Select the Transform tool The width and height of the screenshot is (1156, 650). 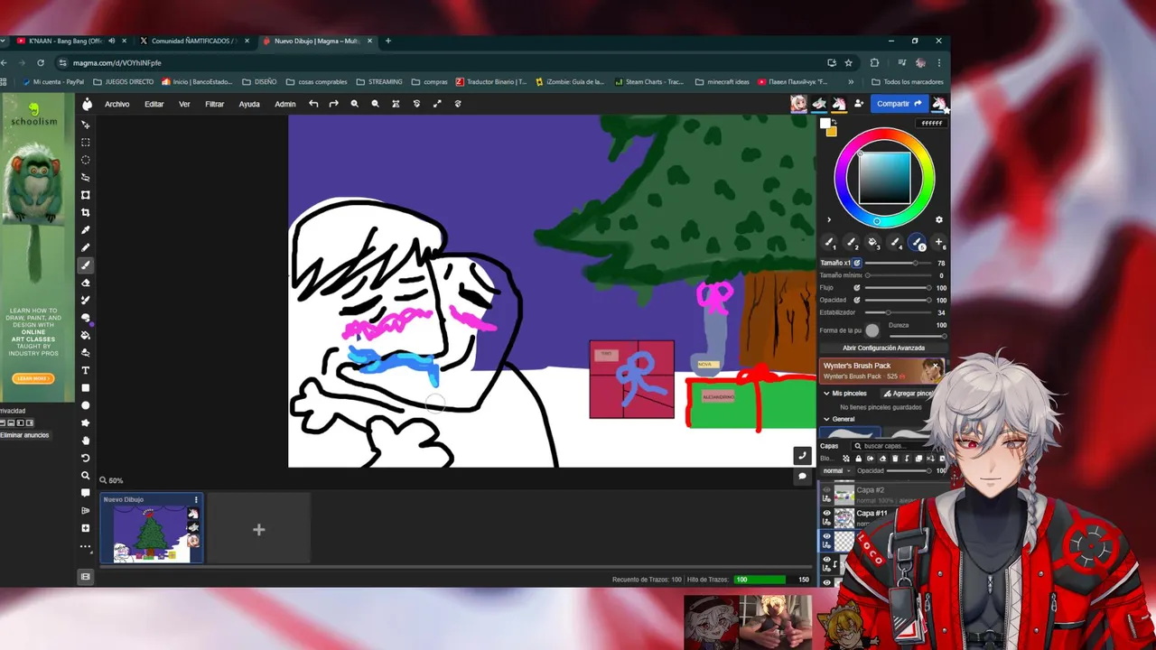tap(86, 195)
